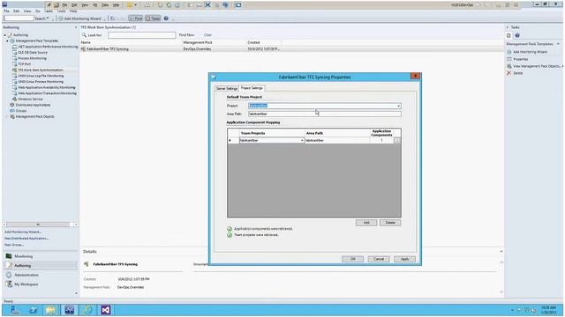
Task: Select UNIX/Linux Log File Monitoring template
Action: click(41, 76)
